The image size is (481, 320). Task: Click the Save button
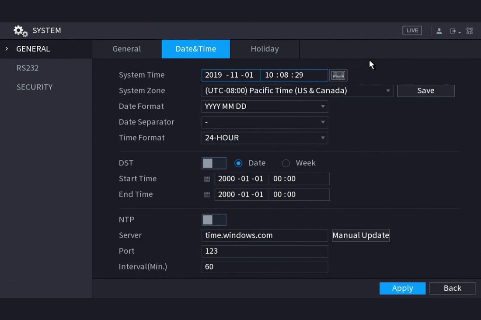click(425, 91)
